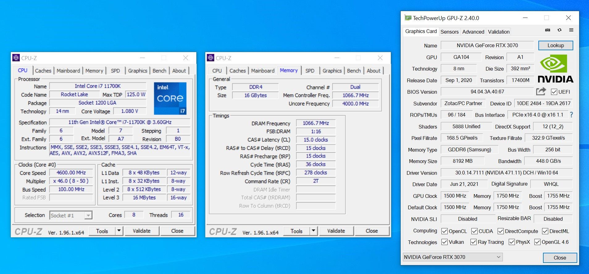Click the Bandwidth 448.0 GB/s field
This screenshot has height=274, width=589.
click(548, 161)
